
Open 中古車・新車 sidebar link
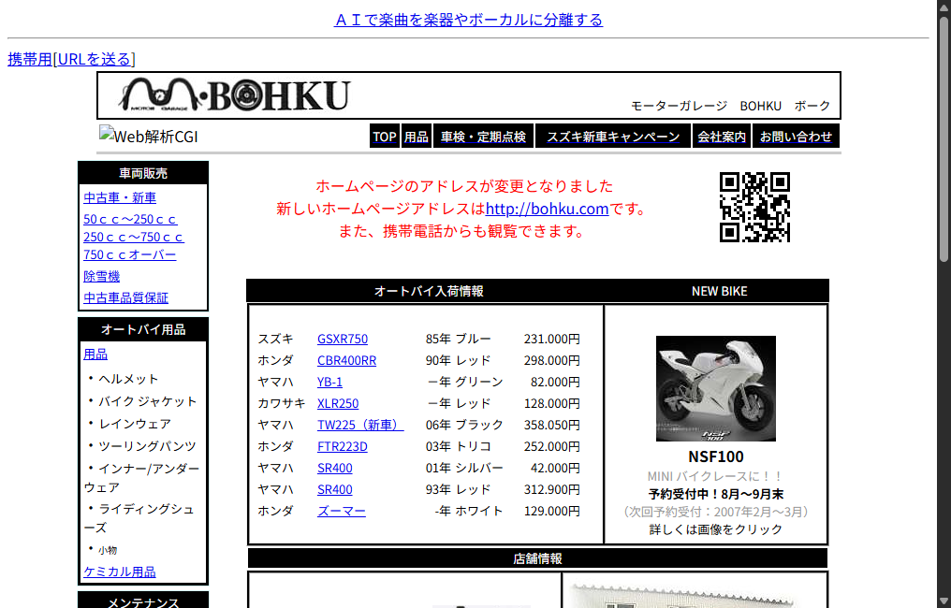[x=120, y=197]
